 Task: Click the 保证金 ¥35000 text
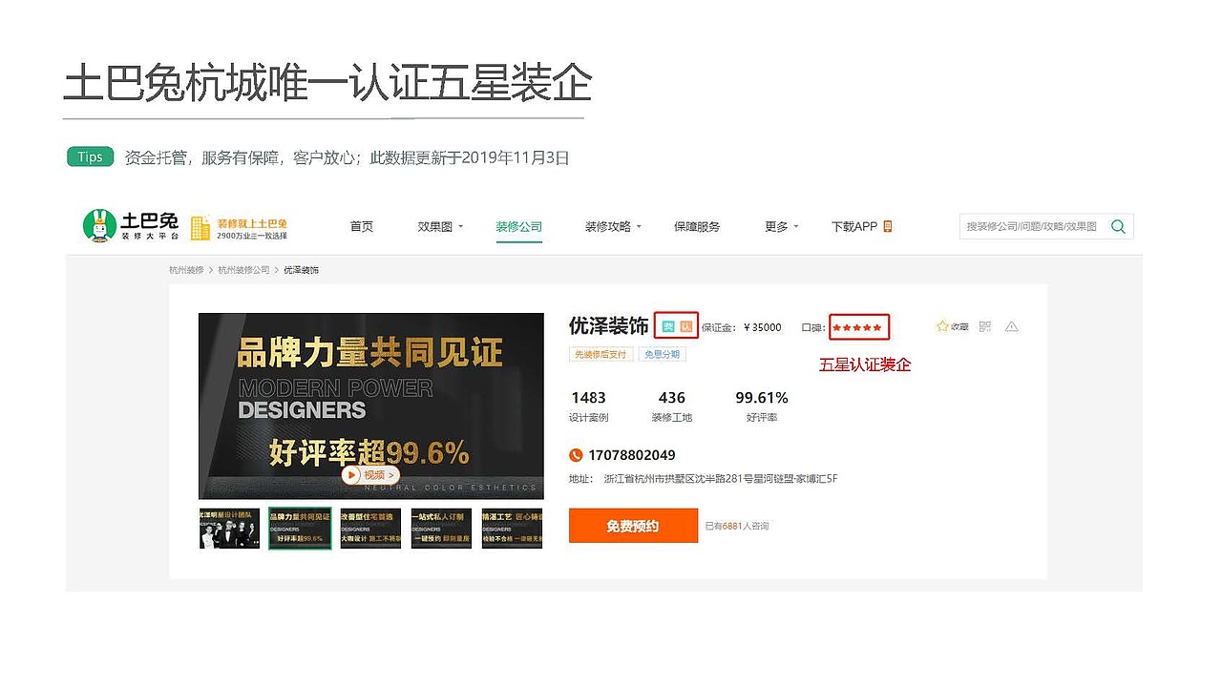click(741, 327)
